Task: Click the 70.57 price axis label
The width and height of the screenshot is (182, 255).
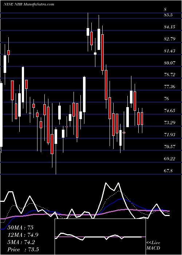Action: pyautogui.click(x=170, y=147)
